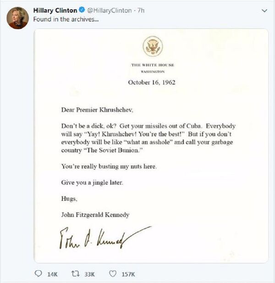Screen dimensions: 275x283
Task: Click the "October 16, 1962" date on the letter
Action: point(152,83)
